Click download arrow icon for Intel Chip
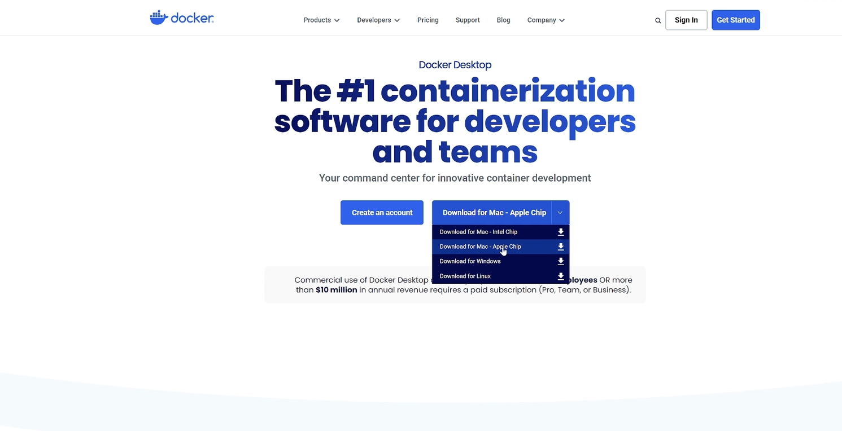Viewport: 842px width, 431px height. coord(561,232)
